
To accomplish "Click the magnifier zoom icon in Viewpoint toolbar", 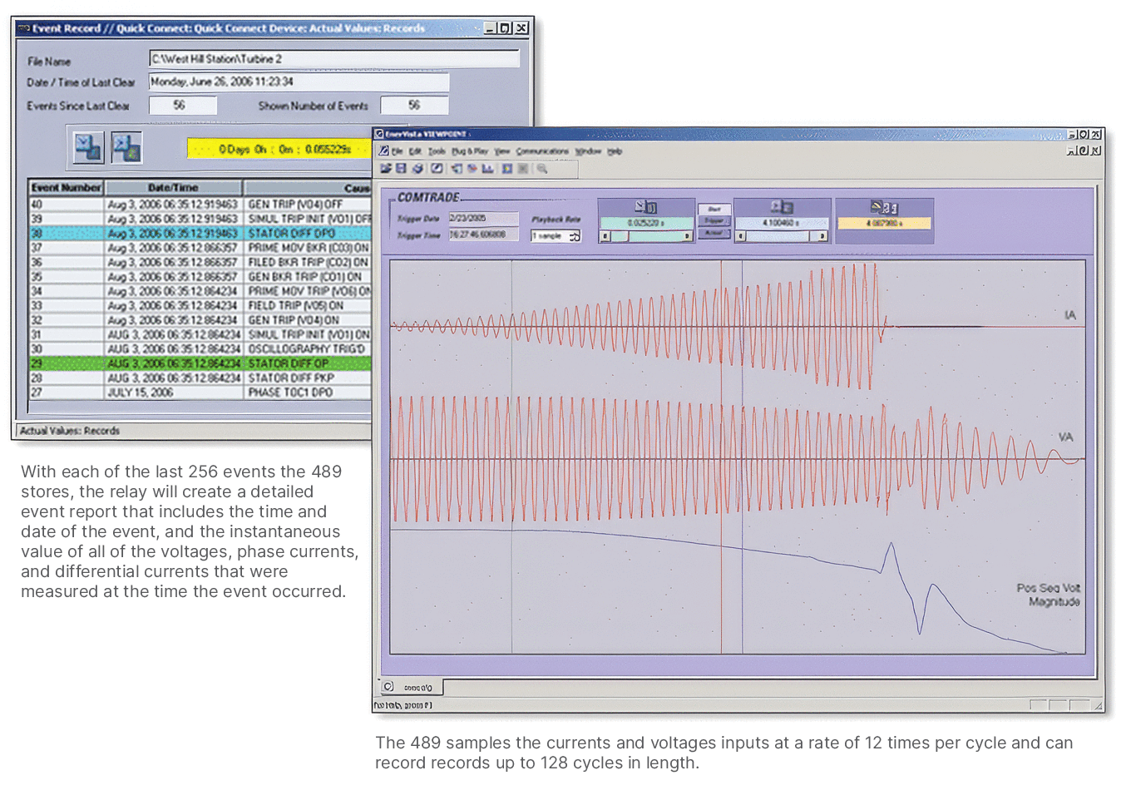I will [542, 168].
